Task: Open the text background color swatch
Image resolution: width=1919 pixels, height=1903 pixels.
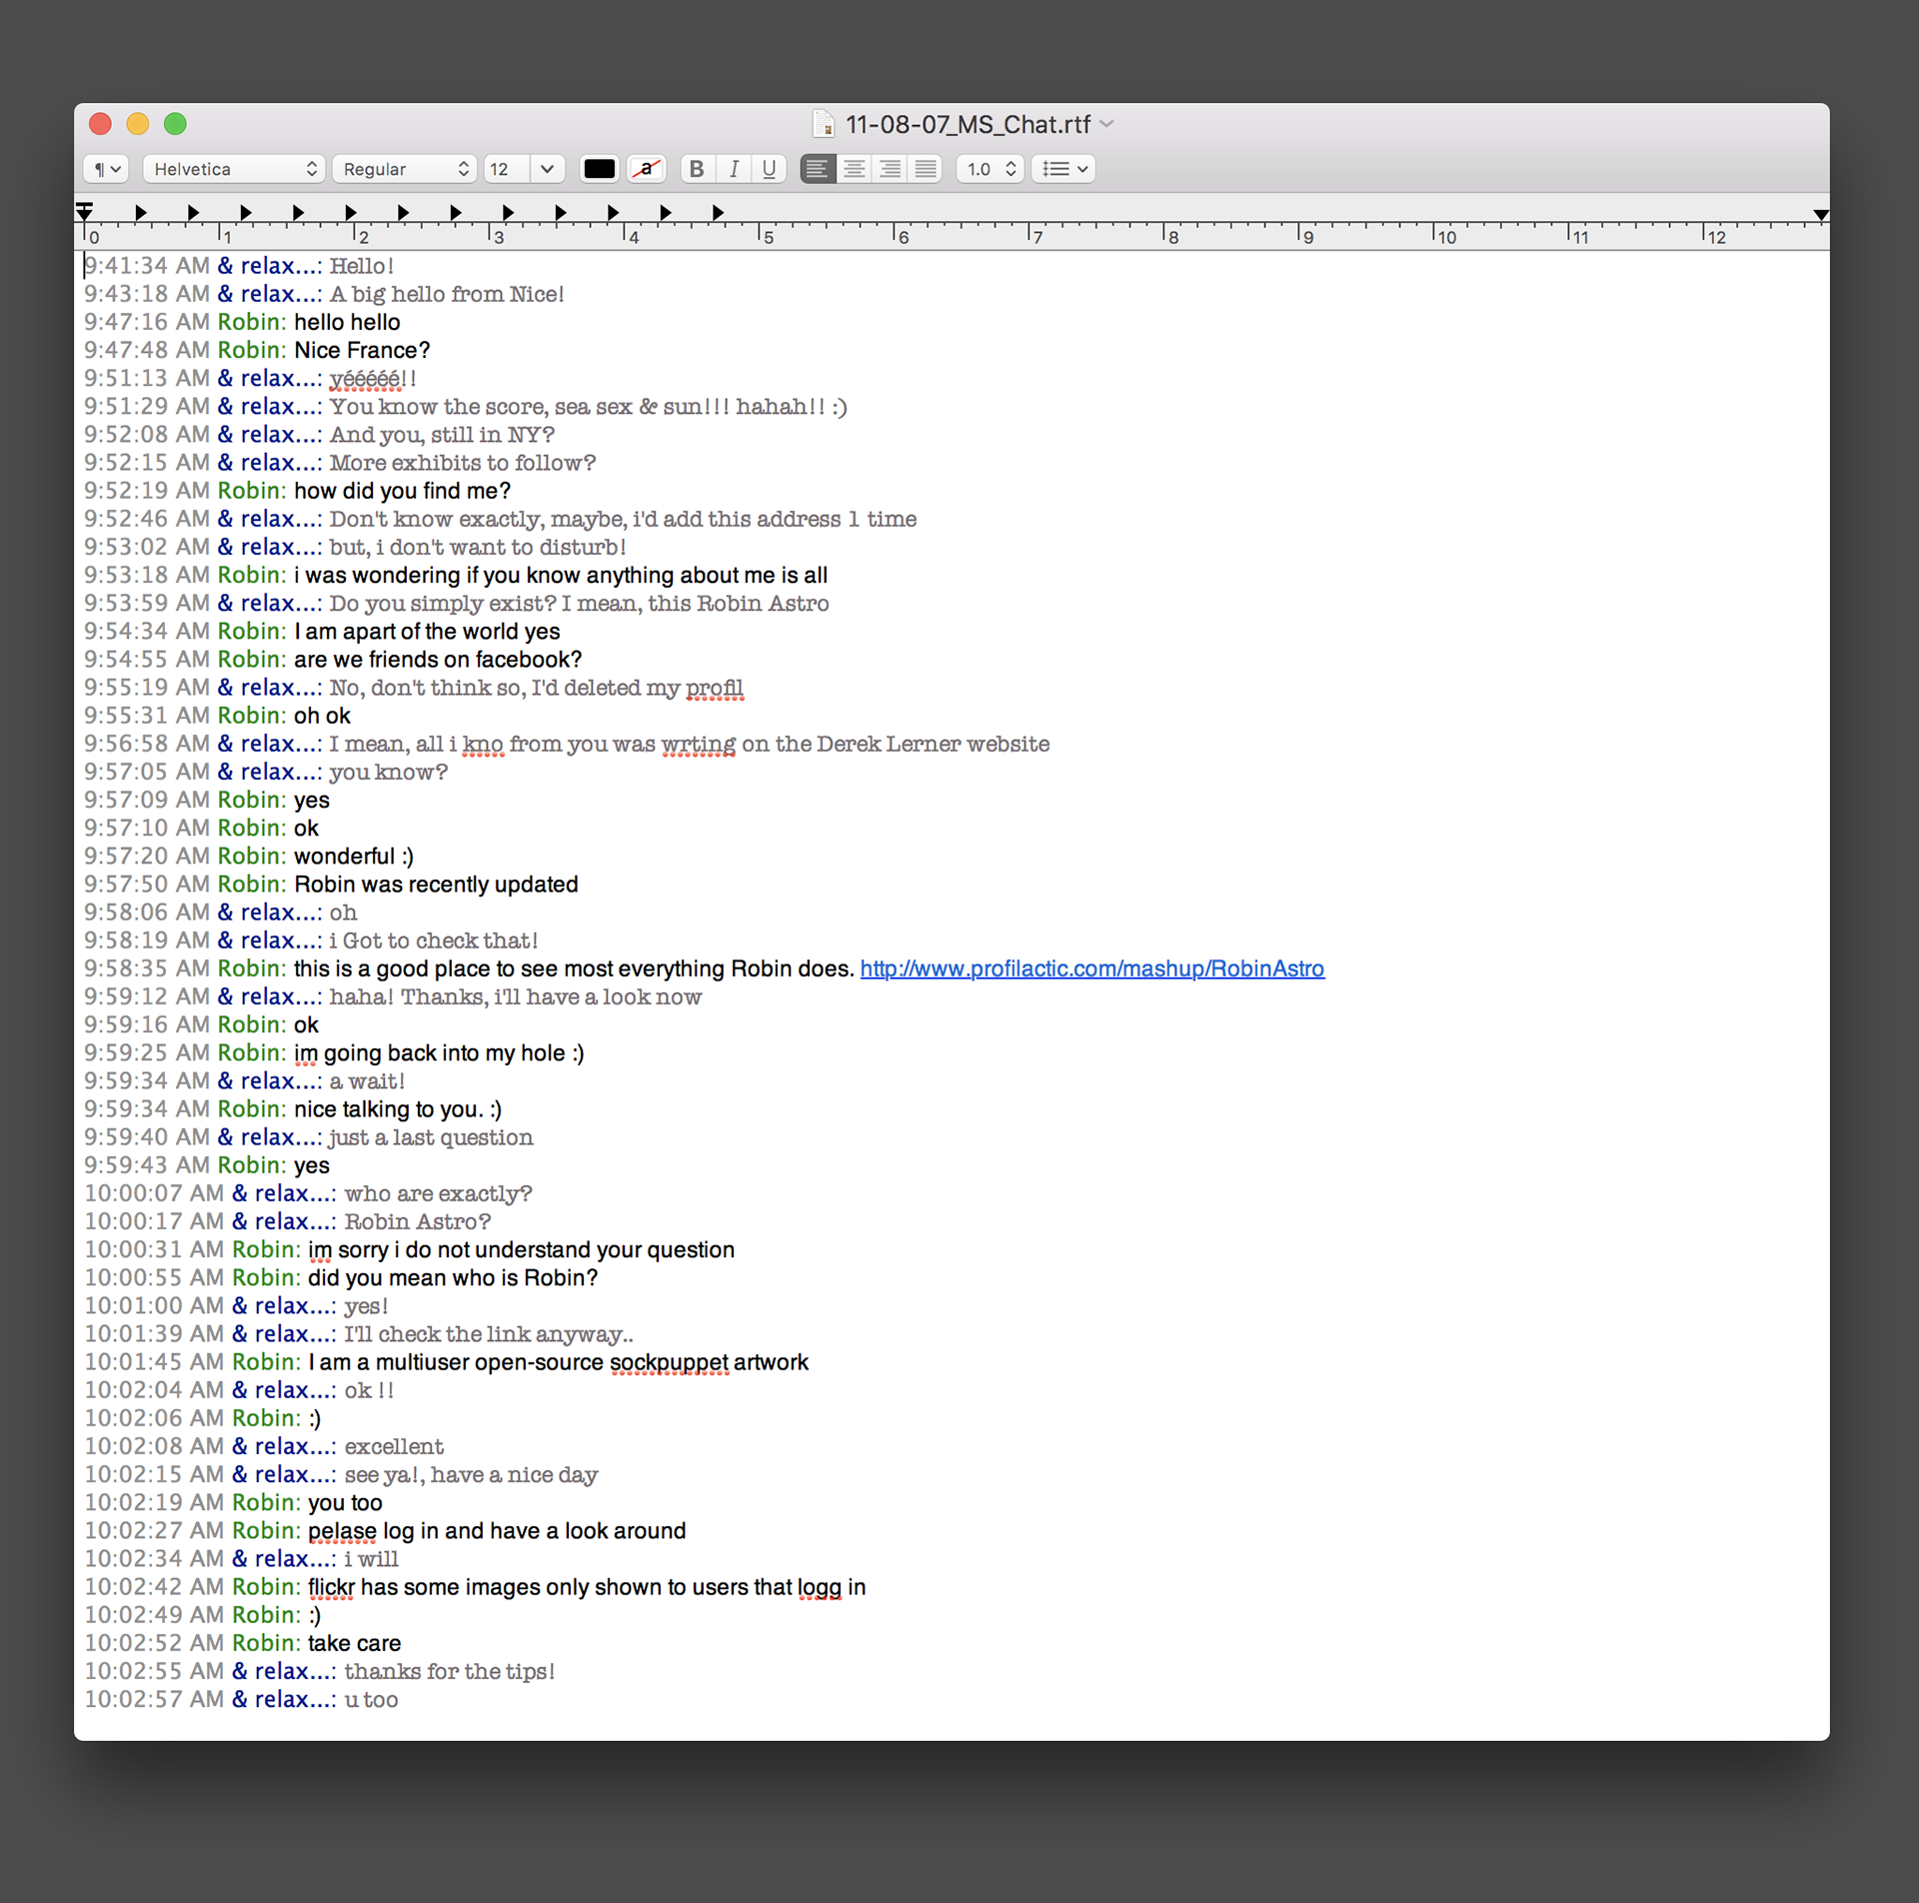Action: [x=647, y=169]
